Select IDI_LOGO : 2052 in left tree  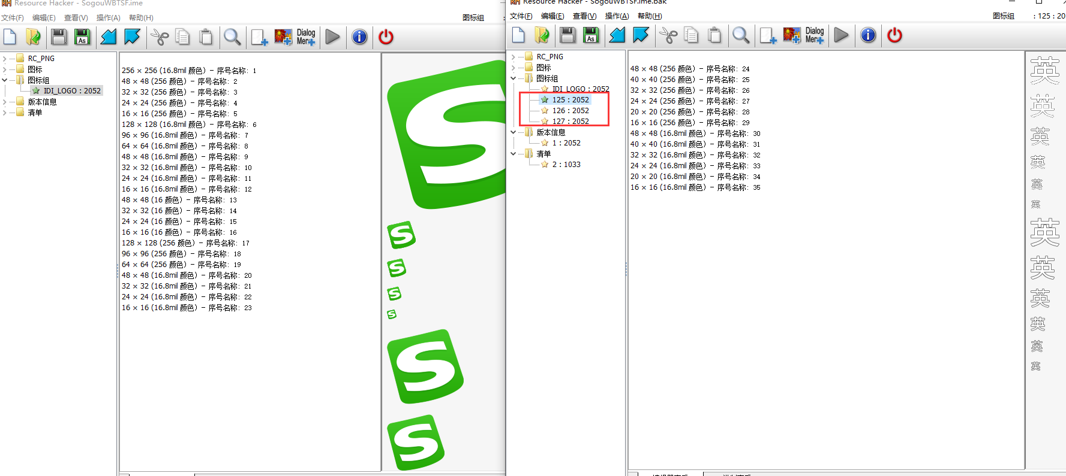72,91
